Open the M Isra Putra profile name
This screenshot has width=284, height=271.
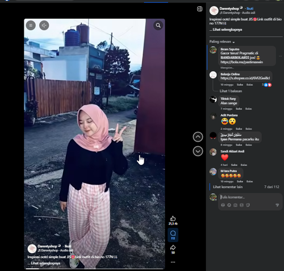[x=228, y=171]
